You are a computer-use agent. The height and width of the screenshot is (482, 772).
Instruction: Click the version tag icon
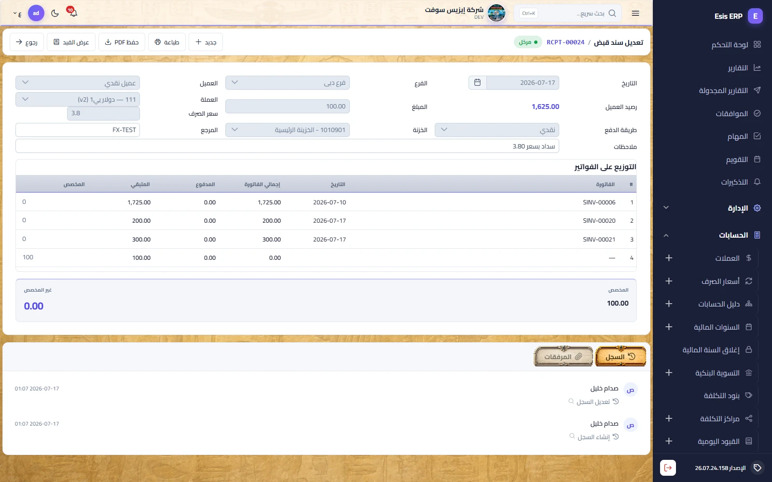(758, 468)
